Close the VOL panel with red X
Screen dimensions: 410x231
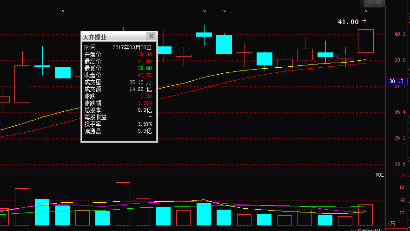pos(403,175)
